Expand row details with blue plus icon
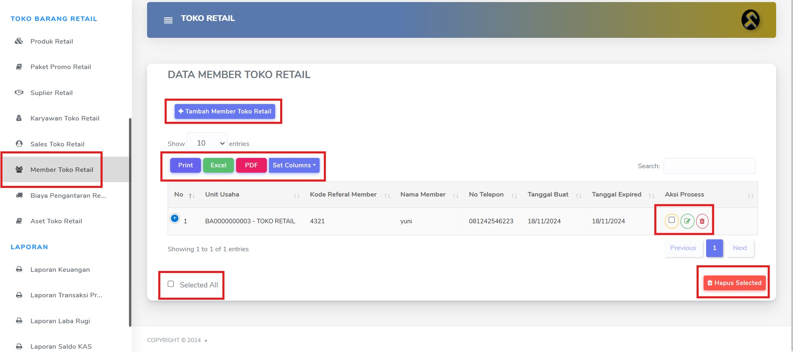 pyautogui.click(x=175, y=218)
